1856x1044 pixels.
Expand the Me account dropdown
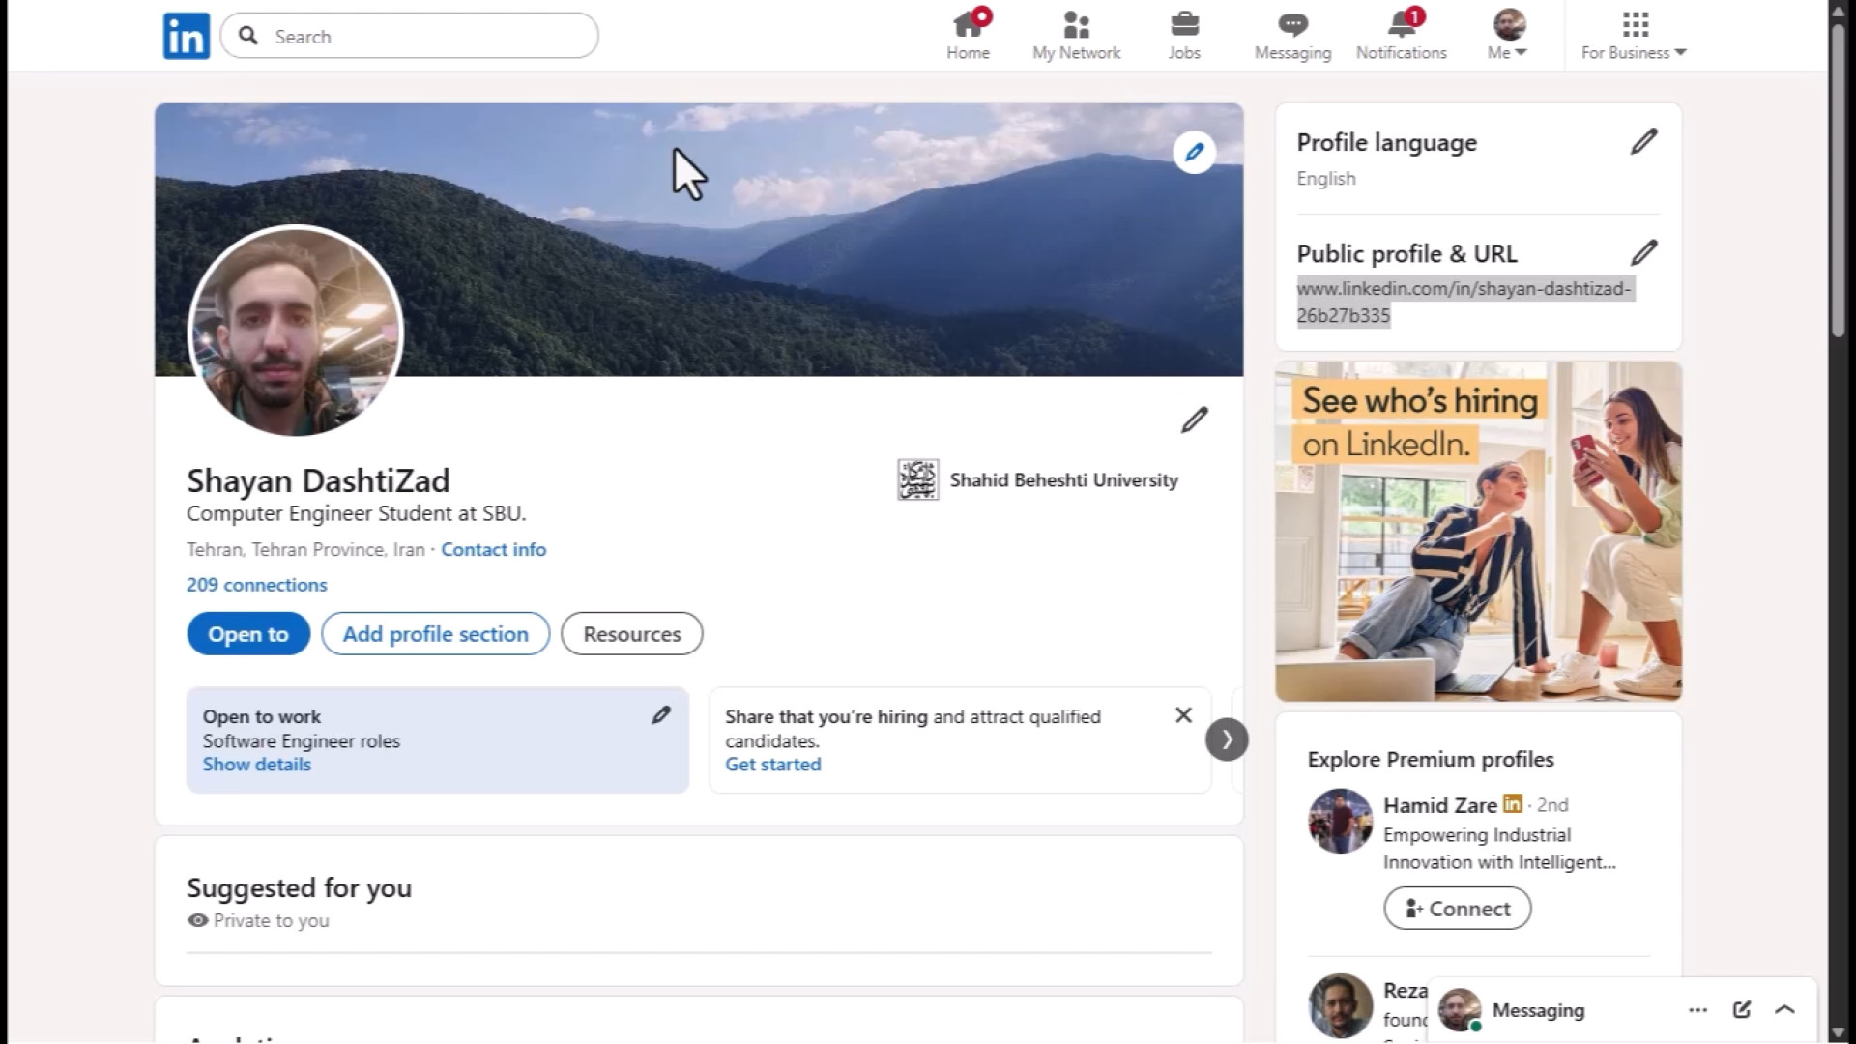click(1508, 37)
